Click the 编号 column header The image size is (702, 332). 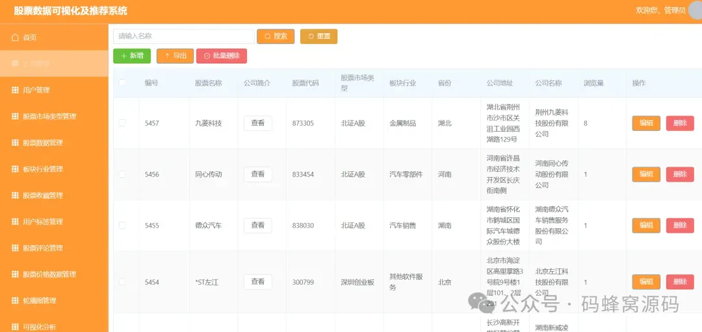(151, 82)
